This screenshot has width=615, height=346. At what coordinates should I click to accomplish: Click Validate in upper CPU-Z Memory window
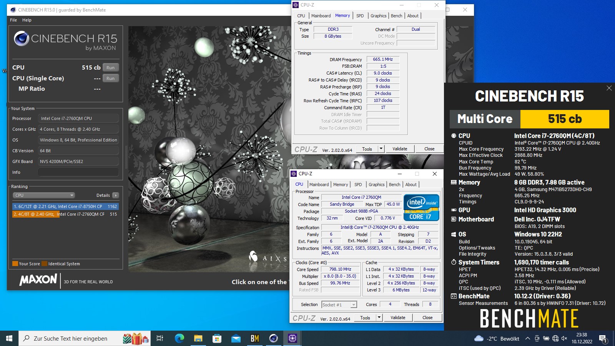(400, 149)
